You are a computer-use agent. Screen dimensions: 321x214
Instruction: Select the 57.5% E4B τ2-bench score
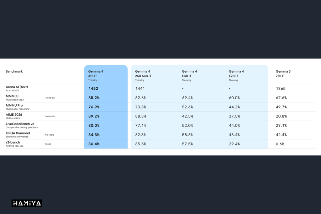pyautogui.click(x=187, y=144)
